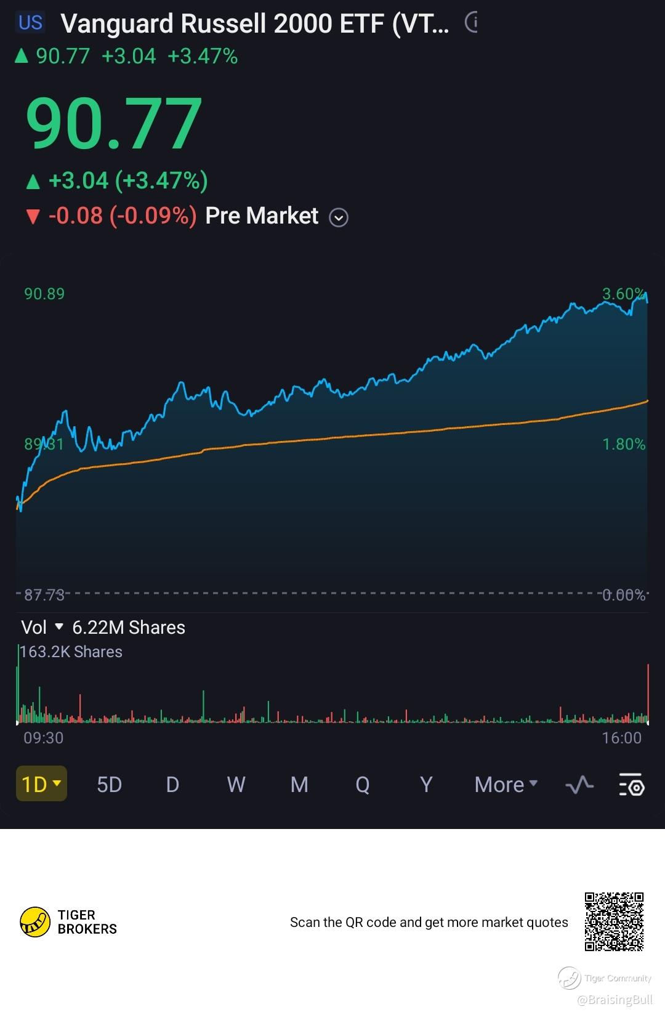Screen dimensions: 665x1015
Task: Expand the Pre Market dropdown chevron
Action: [x=339, y=217]
